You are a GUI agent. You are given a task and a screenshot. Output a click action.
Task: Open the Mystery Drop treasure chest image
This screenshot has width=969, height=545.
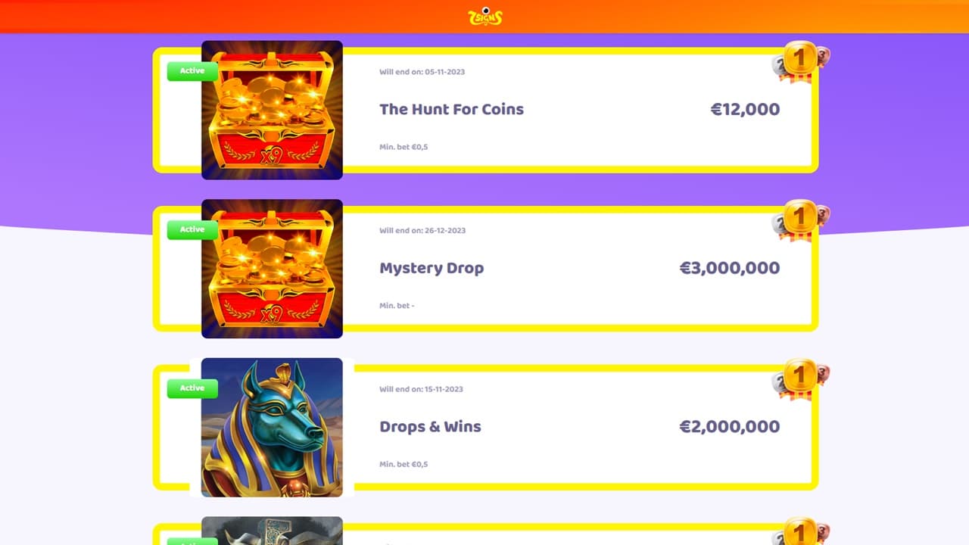(272, 269)
